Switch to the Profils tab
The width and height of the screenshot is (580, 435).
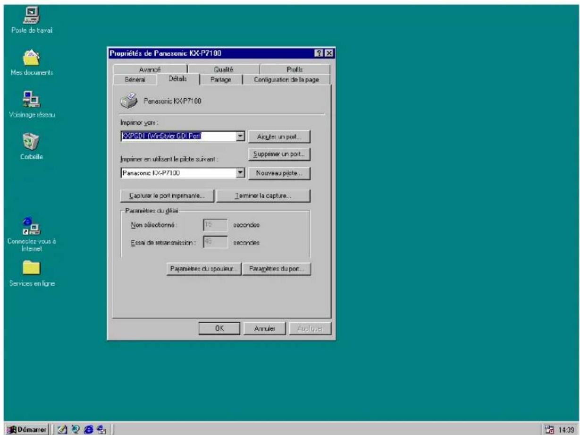294,70
